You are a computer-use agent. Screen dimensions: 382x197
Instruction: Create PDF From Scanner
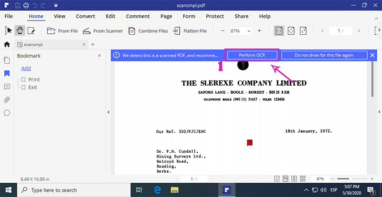pos(103,31)
